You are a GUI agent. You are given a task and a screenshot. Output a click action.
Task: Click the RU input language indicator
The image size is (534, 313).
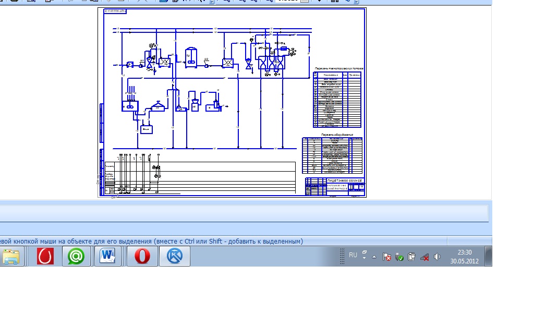(353, 255)
